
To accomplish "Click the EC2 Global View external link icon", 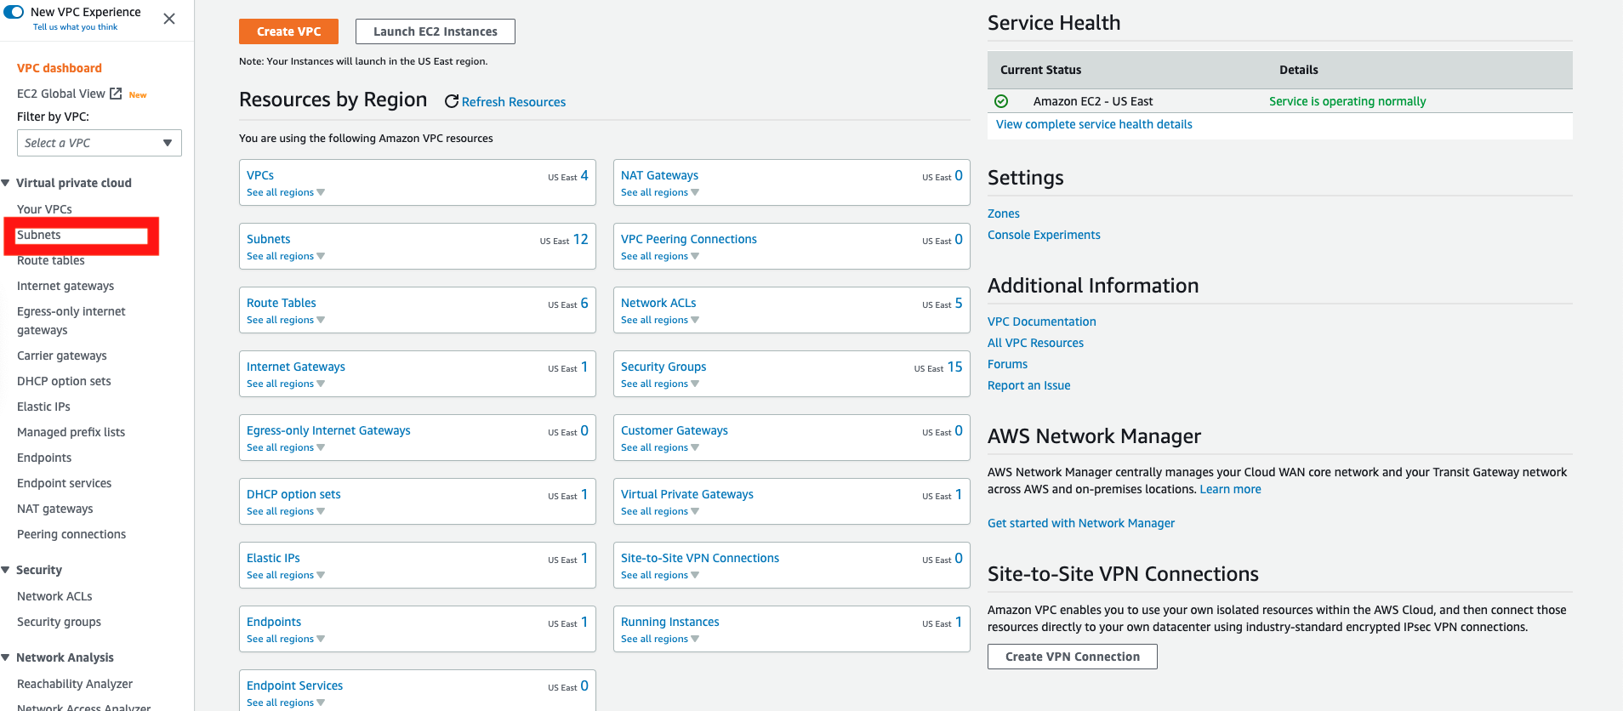I will pos(116,94).
